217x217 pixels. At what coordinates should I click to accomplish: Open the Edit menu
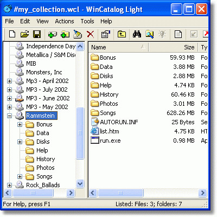[x=25, y=21]
